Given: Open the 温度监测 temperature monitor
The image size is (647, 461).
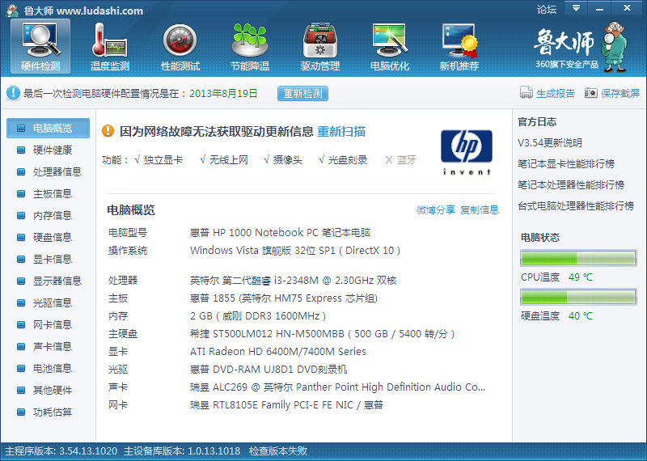Looking at the screenshot, I should [x=110, y=47].
